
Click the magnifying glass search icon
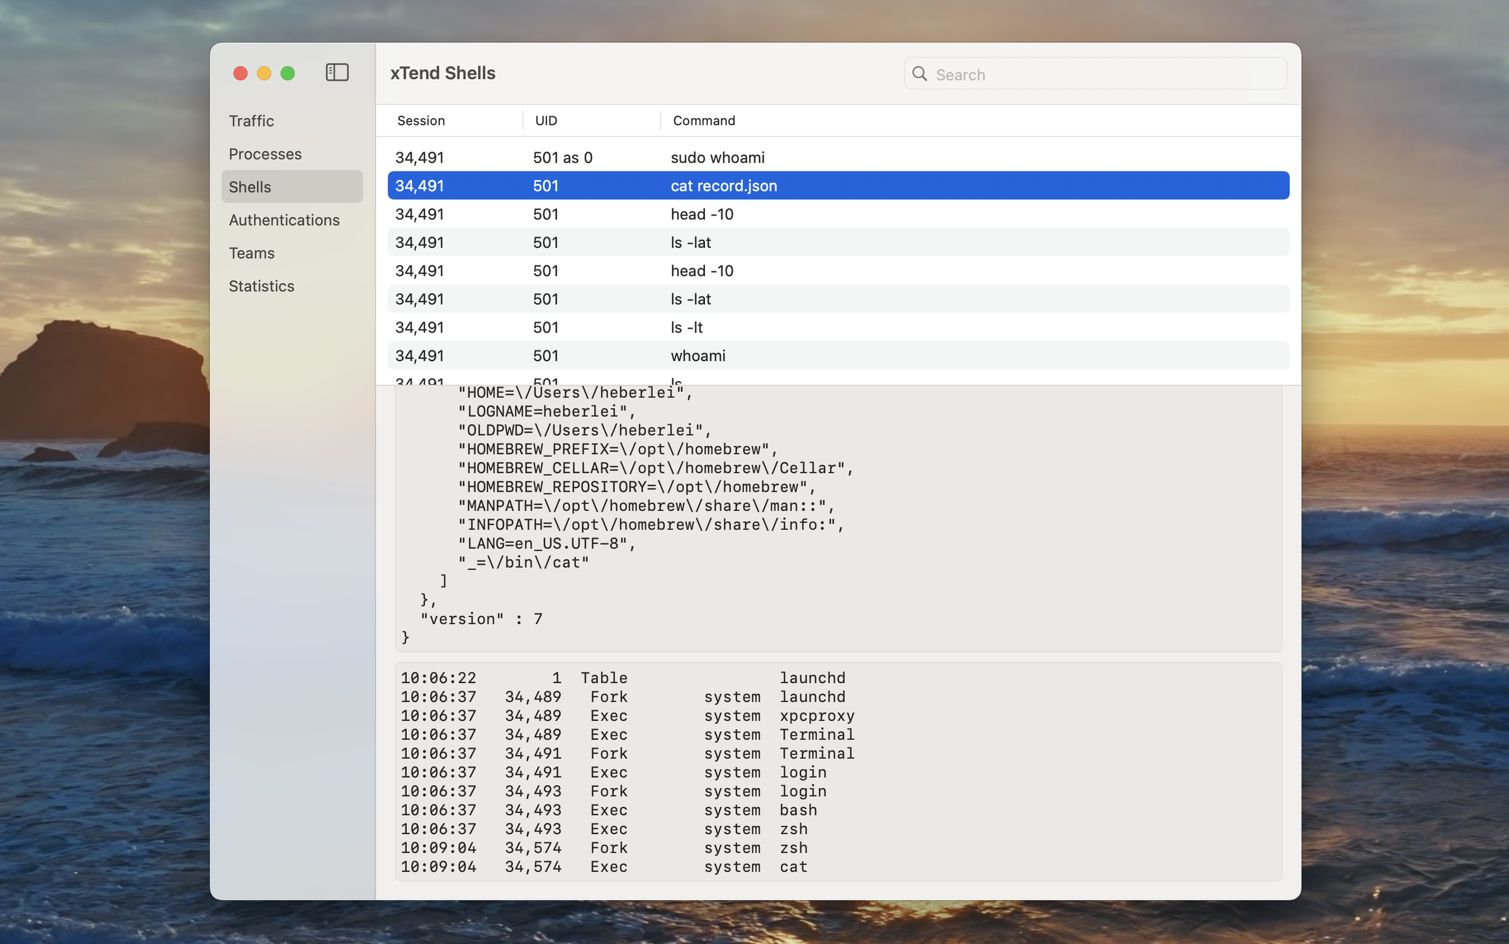pyautogui.click(x=919, y=74)
